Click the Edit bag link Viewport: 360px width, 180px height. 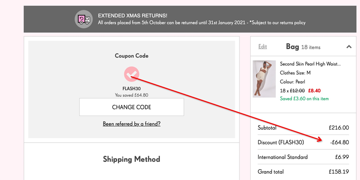(x=262, y=46)
